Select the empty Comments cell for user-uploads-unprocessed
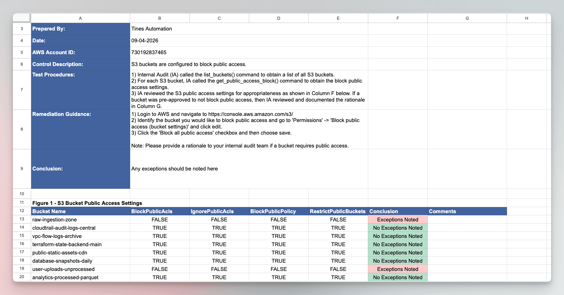 [x=467, y=269]
